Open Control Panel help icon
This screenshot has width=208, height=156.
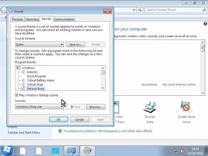pyautogui.click(x=205, y=24)
